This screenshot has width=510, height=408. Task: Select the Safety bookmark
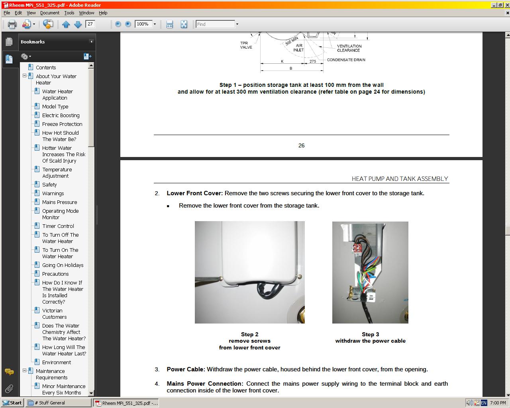point(49,185)
